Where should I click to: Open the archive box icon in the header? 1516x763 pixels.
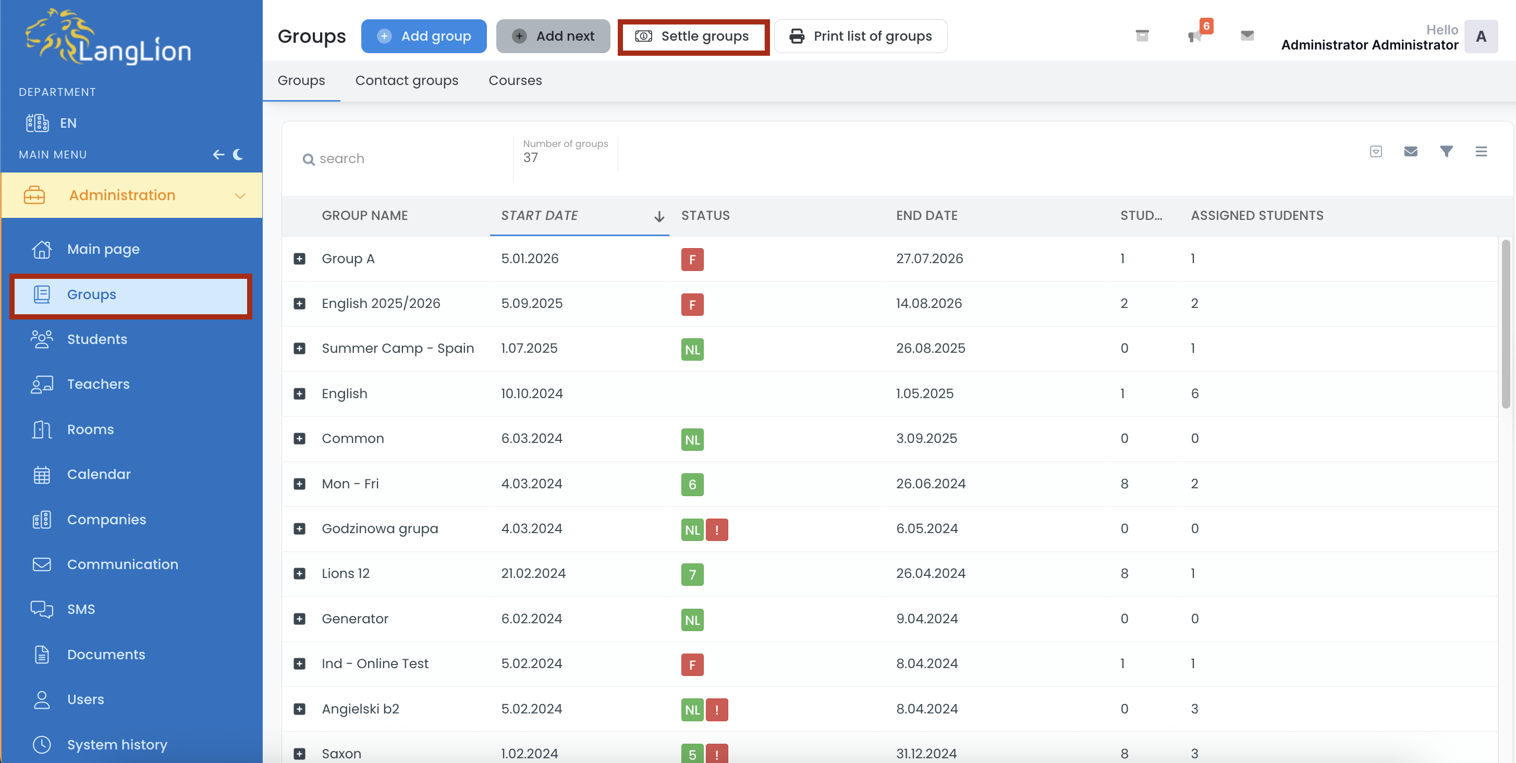point(1142,36)
